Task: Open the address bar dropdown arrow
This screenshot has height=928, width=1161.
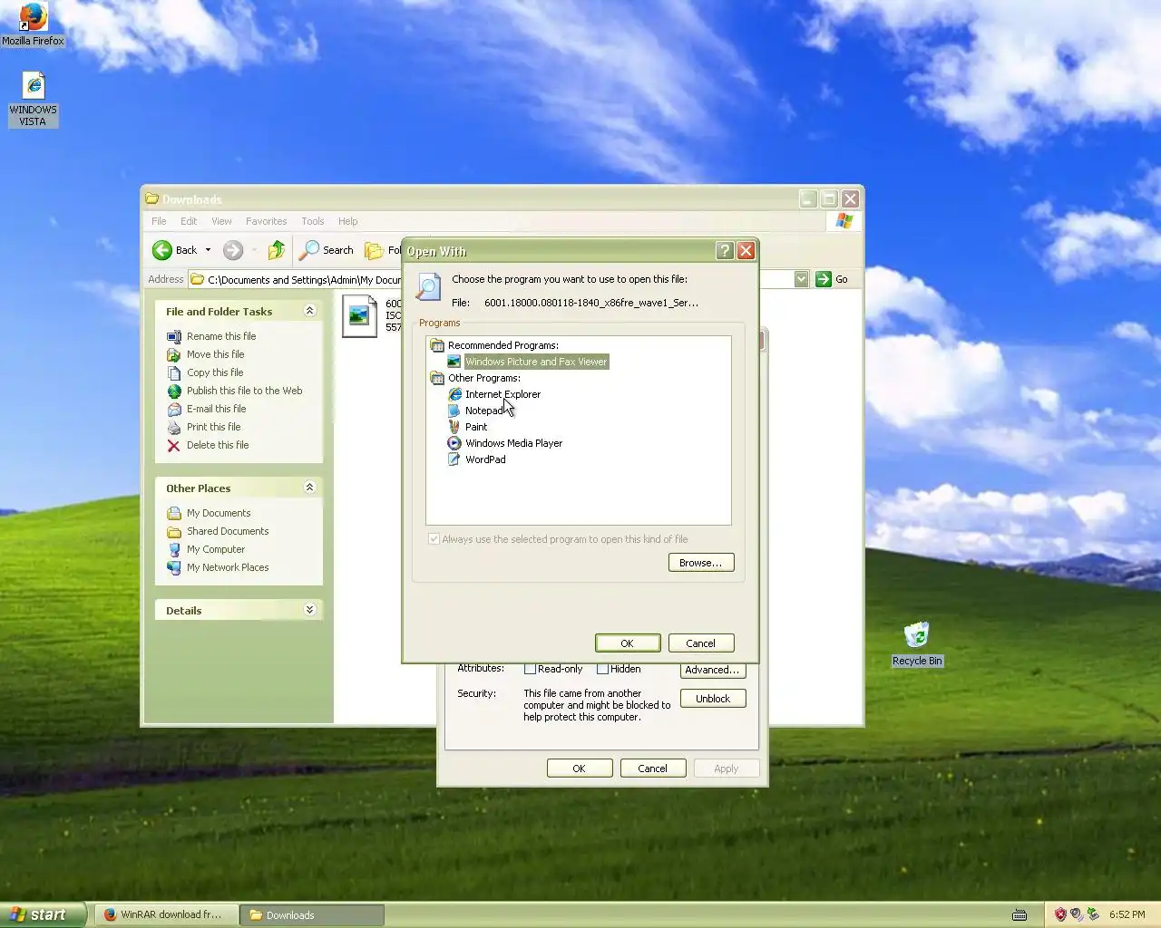Action: point(801,279)
